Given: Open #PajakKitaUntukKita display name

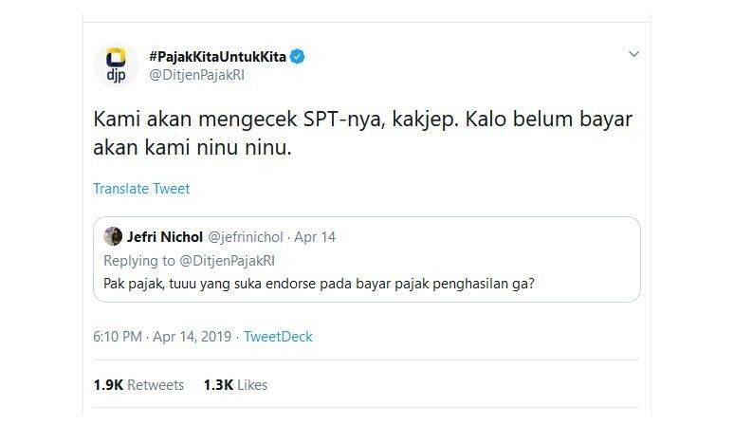Looking at the screenshot, I should click(x=218, y=57).
